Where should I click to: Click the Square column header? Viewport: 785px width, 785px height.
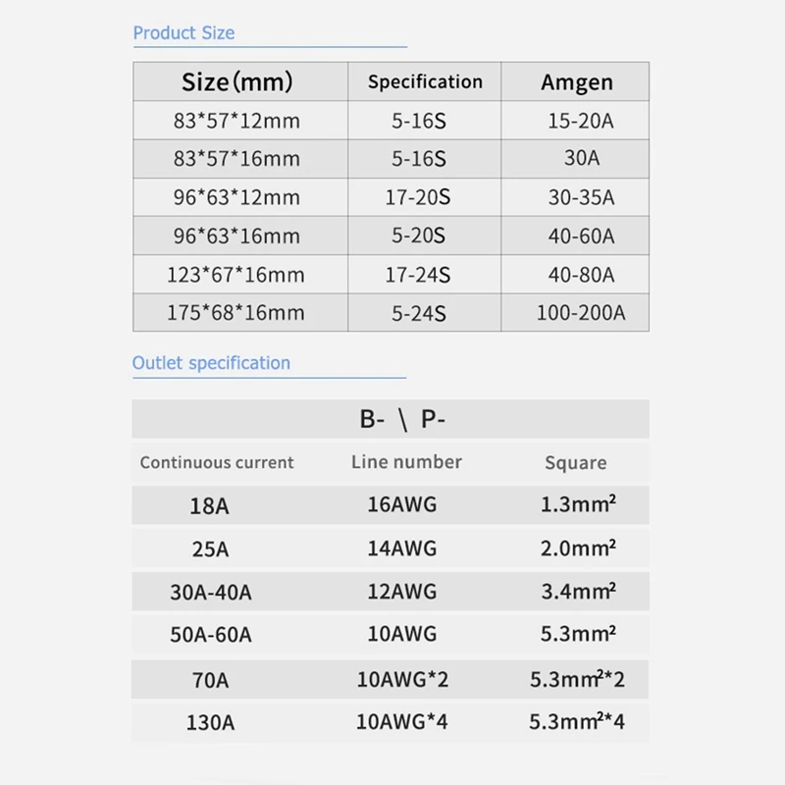[575, 462]
